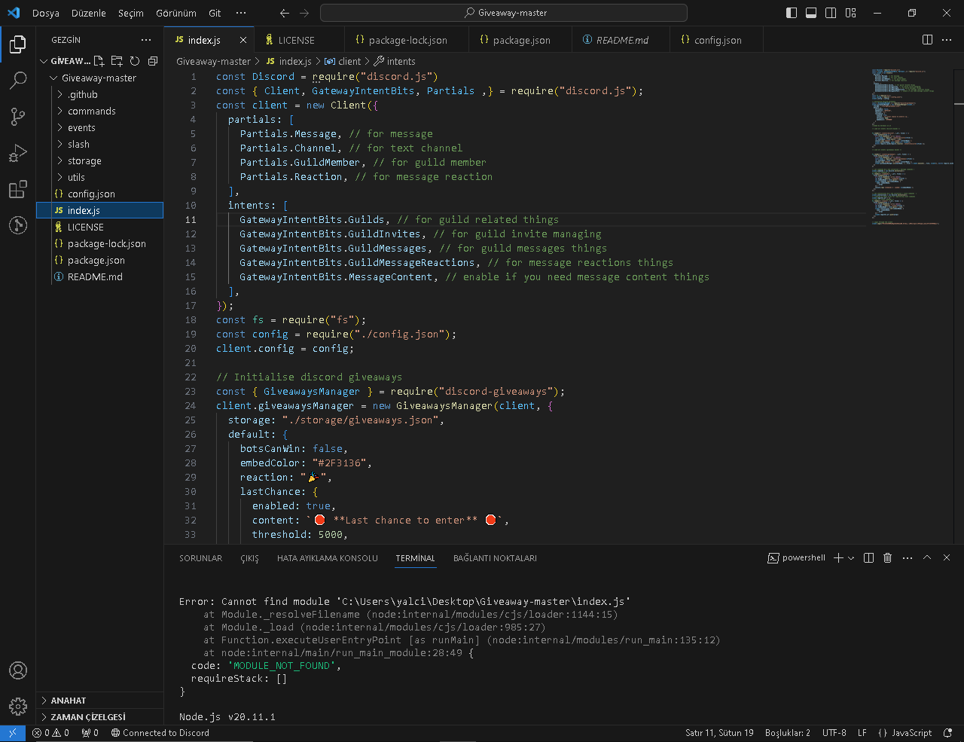This screenshot has height=742, width=964.
Task: Open the Extensions view
Action: click(18, 189)
